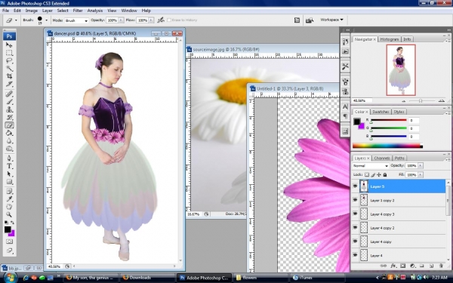Select the Pen tool
Viewport: 453px width, 283px height.
(9, 158)
